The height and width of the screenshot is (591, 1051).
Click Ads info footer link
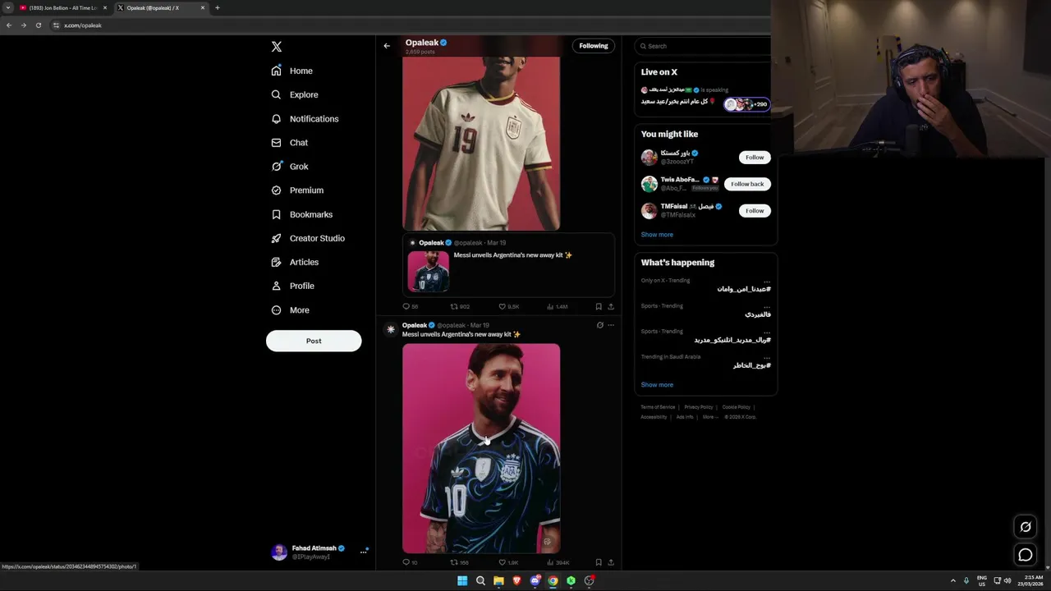click(x=685, y=417)
